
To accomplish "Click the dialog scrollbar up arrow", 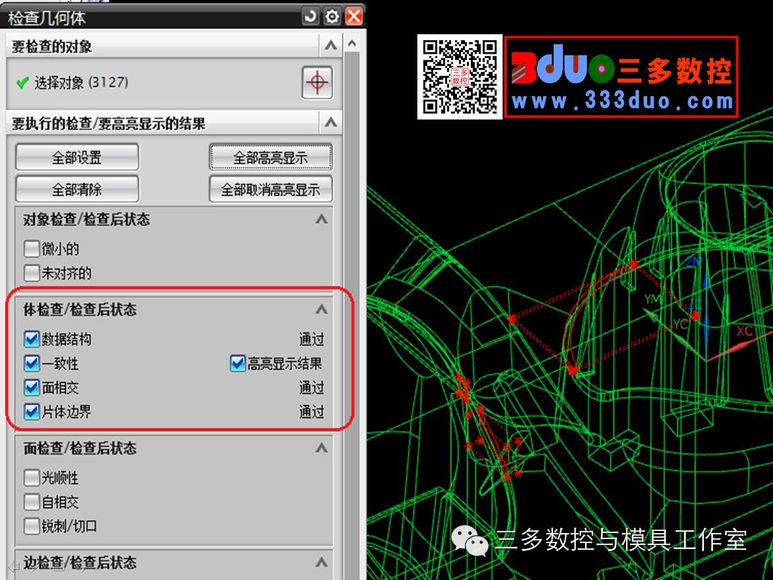I will pos(352,44).
